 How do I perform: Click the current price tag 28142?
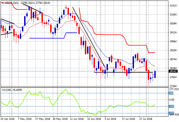pyautogui.click(x=173, y=71)
